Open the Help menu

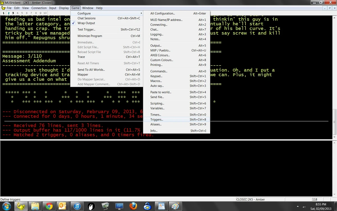point(99,8)
